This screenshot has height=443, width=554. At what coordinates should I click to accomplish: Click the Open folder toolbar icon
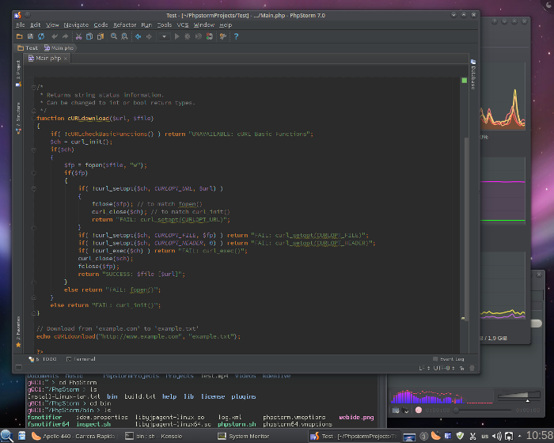coord(20,36)
